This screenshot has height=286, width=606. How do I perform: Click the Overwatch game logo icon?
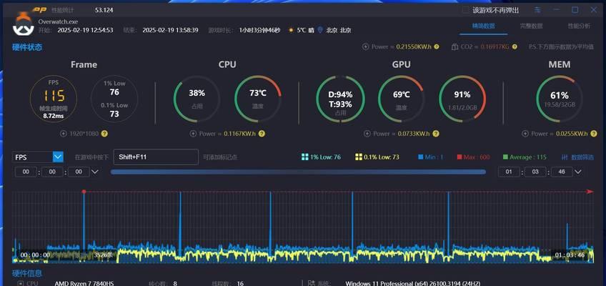click(23, 24)
